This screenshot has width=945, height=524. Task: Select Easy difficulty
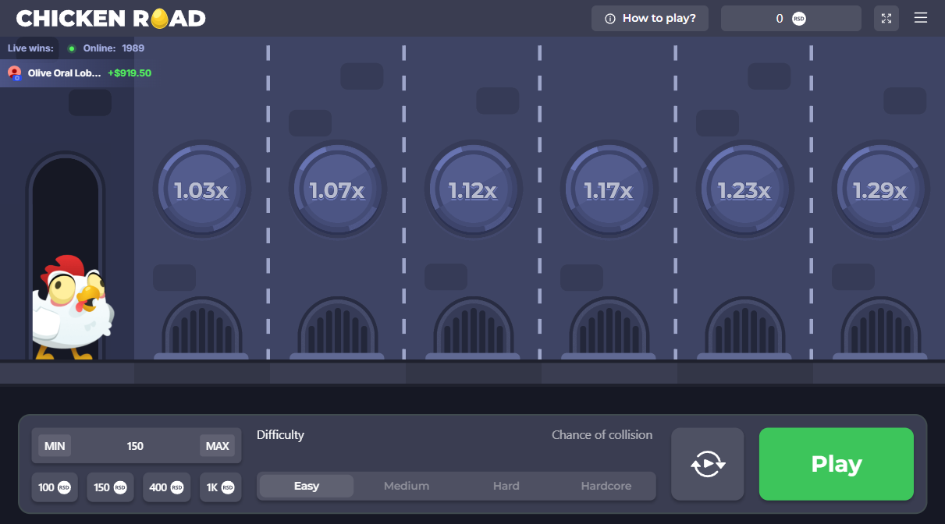[x=307, y=486]
